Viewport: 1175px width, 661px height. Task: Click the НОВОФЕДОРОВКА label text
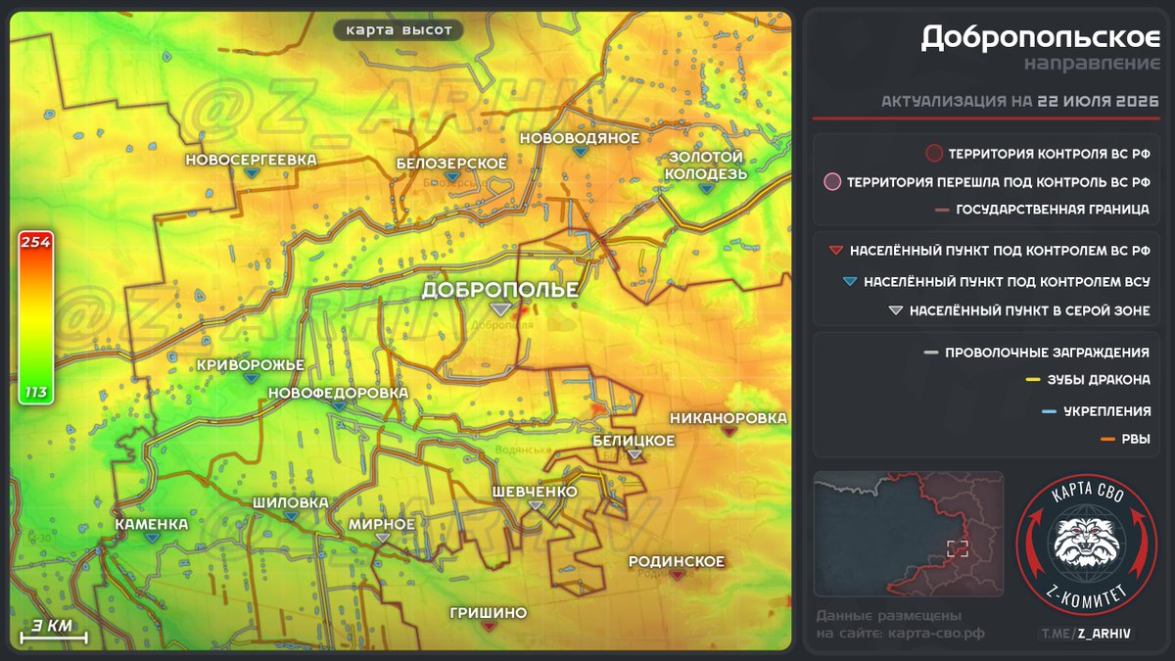[x=338, y=393]
